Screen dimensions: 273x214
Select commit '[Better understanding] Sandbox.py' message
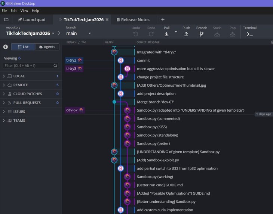coord(166,201)
